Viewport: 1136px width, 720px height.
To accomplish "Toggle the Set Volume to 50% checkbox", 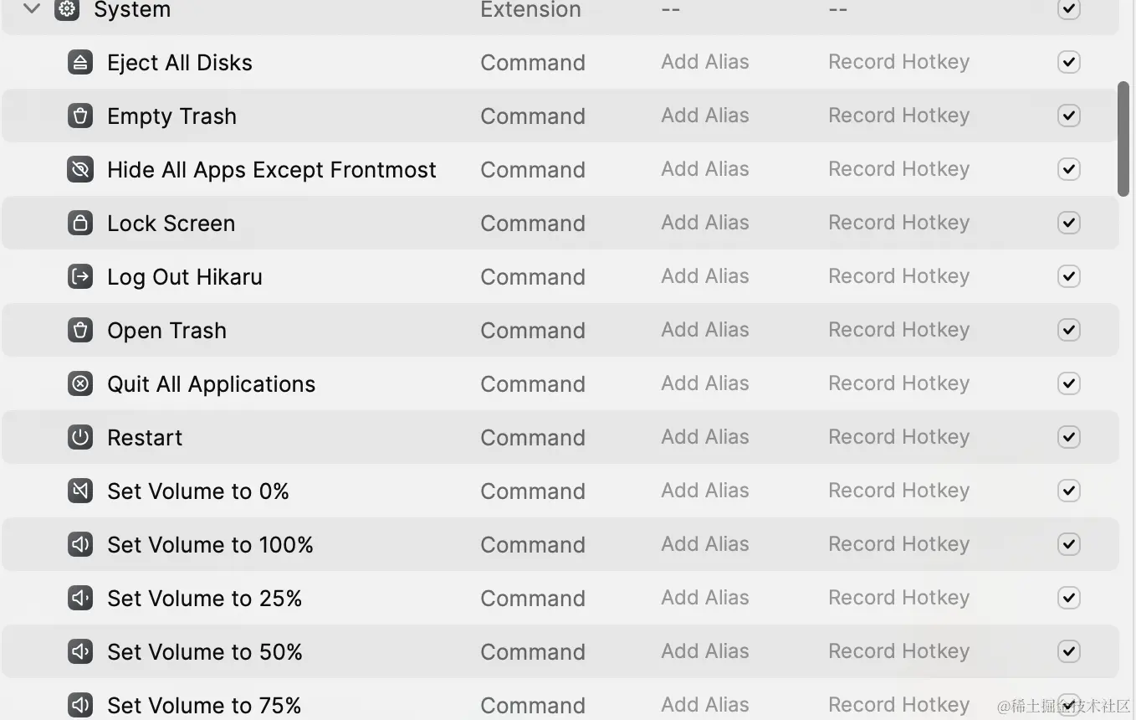I will pyautogui.click(x=1068, y=652).
